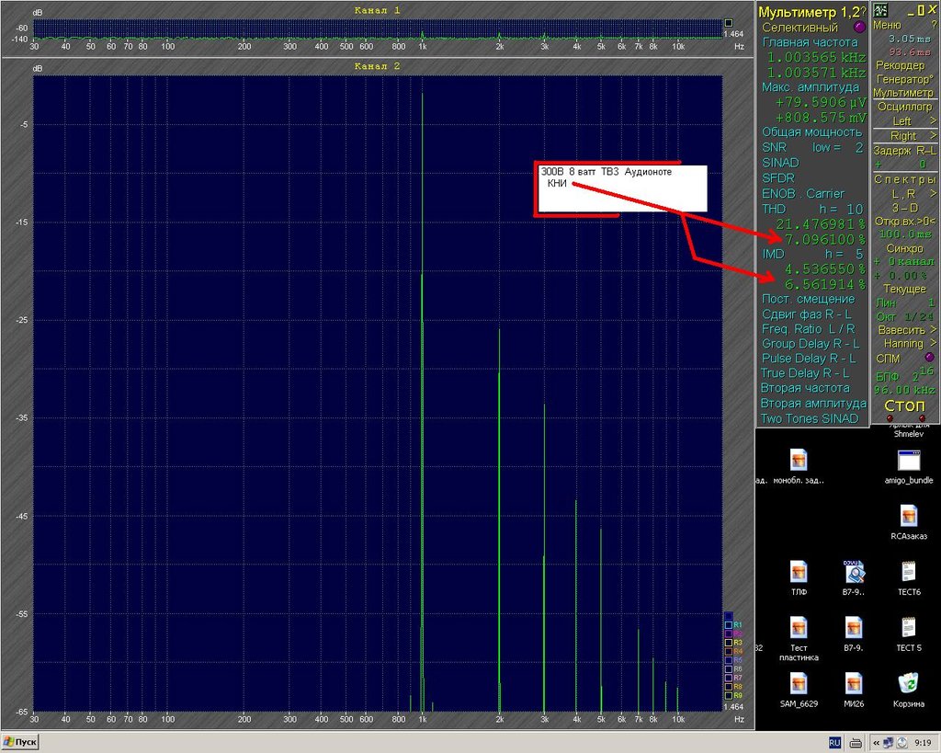This screenshot has height=753, width=941.
Task: Click the RU language indicator in the taskbar
Action: coord(834,743)
